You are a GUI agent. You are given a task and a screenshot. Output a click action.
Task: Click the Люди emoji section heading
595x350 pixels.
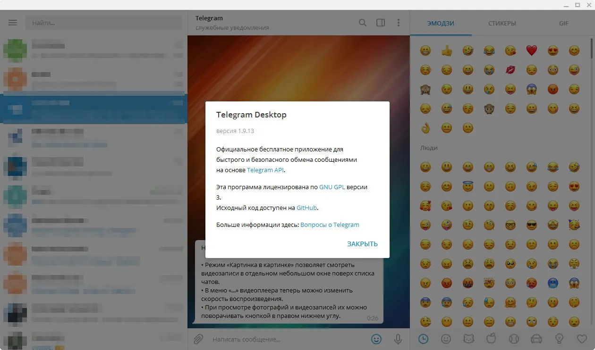click(x=429, y=148)
